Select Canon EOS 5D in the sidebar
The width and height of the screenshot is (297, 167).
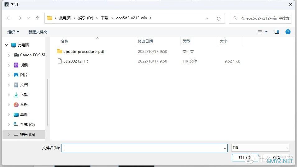(33, 55)
